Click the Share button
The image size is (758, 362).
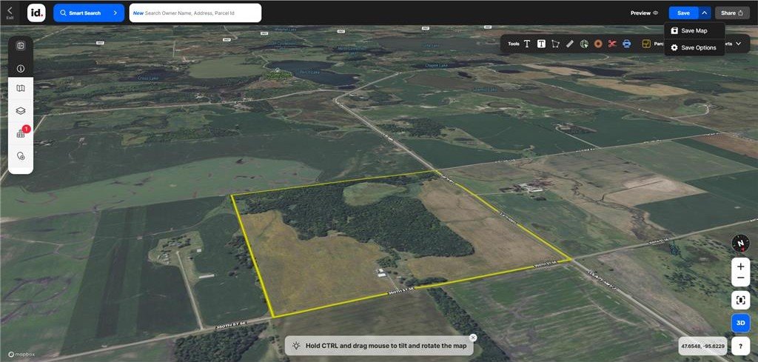click(731, 13)
